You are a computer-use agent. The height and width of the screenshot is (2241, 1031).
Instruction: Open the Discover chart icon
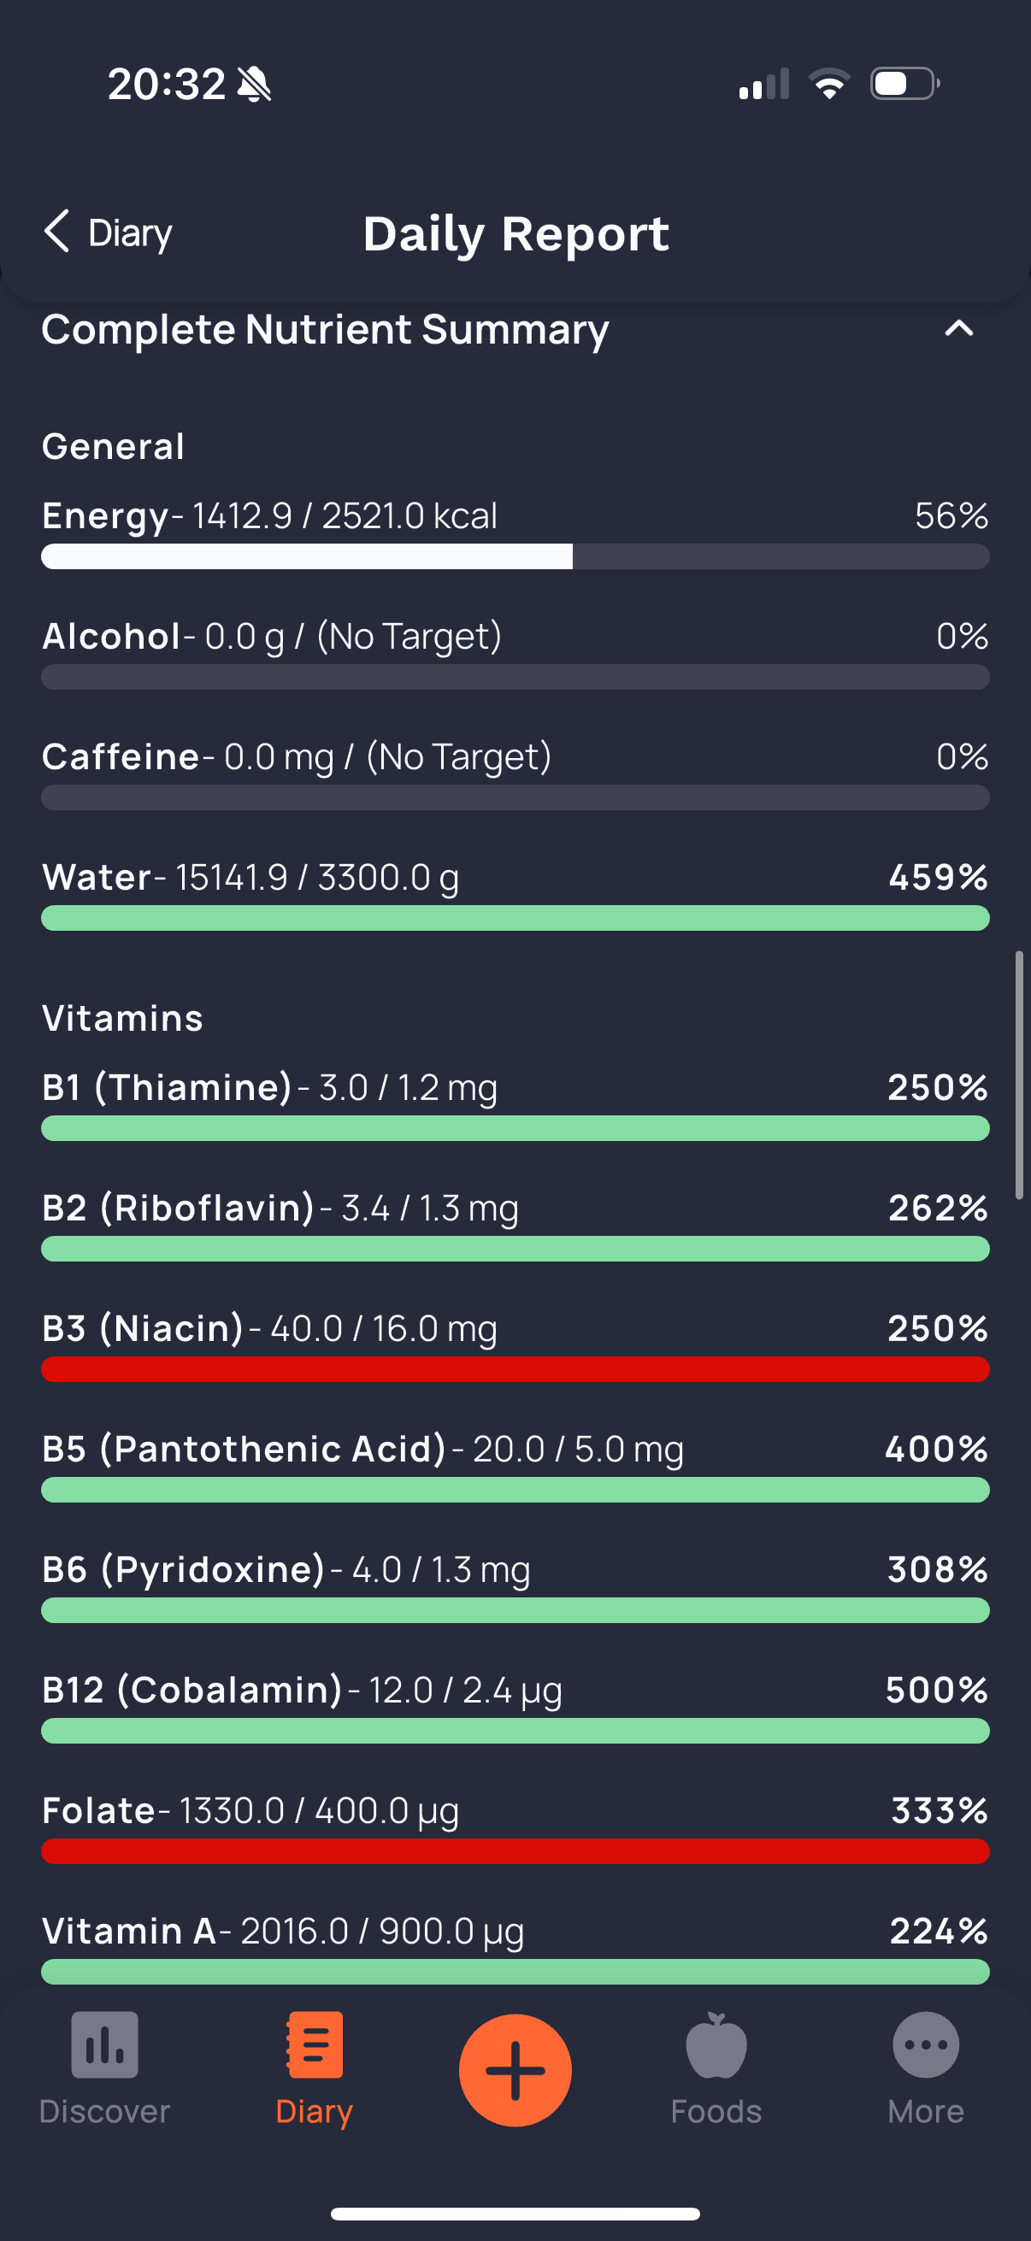pos(104,2044)
